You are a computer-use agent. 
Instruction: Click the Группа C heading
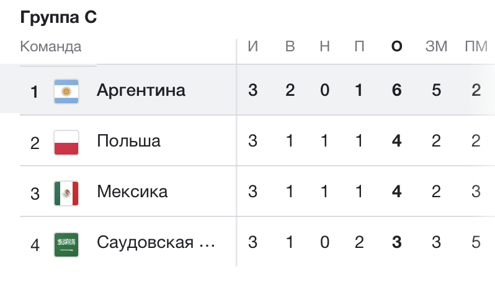pyautogui.click(x=58, y=17)
